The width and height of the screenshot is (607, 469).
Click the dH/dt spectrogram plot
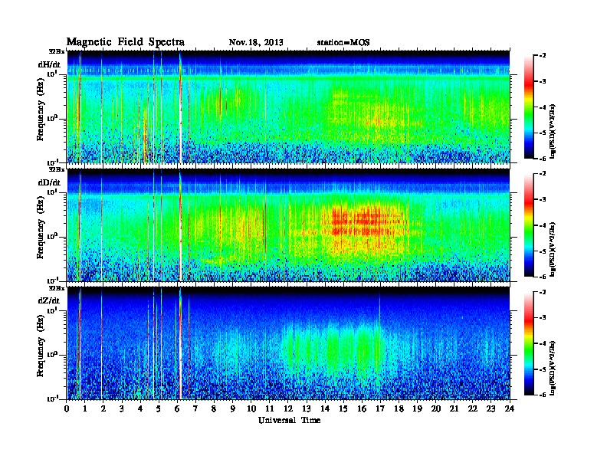coord(288,107)
